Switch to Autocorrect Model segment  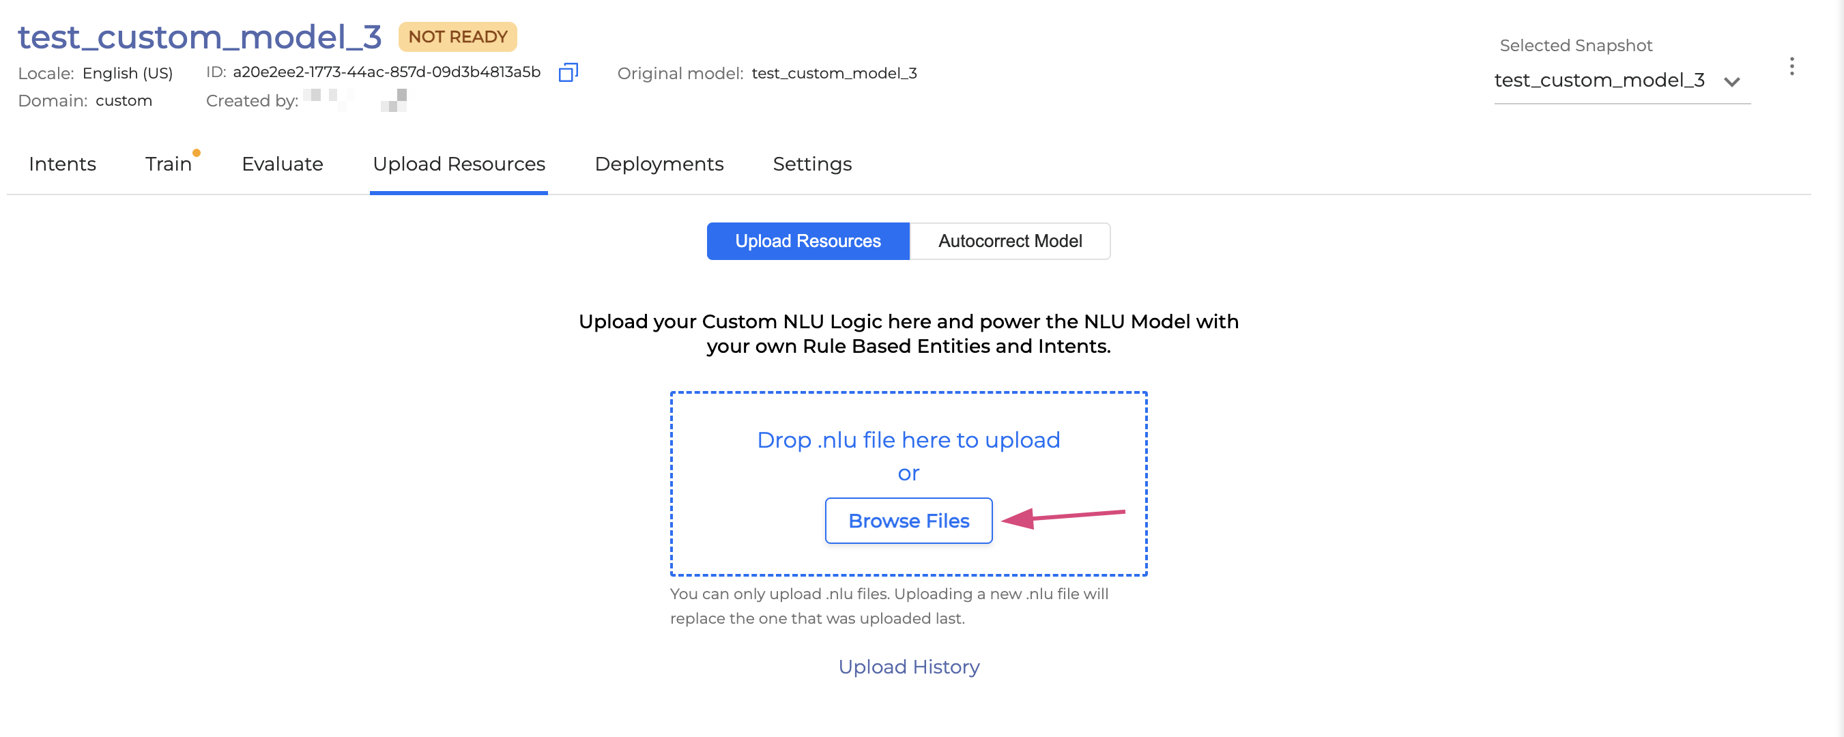coord(1009,241)
